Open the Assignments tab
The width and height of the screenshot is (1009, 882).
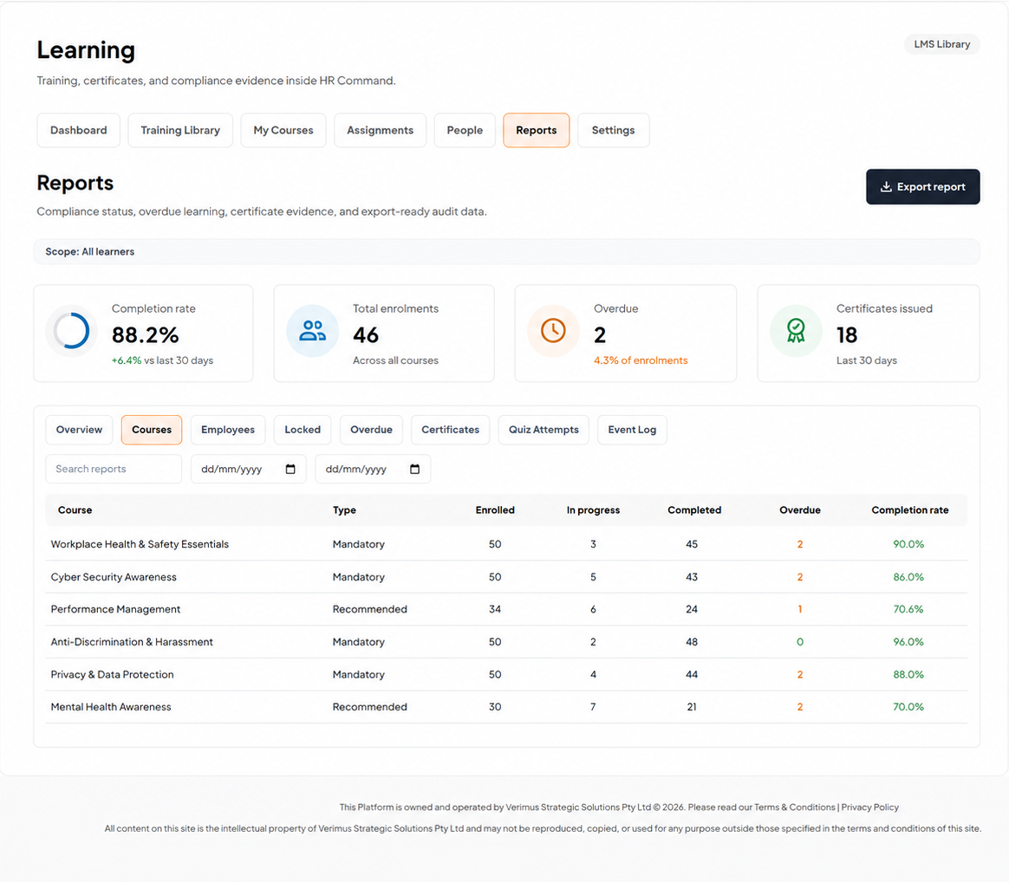click(x=381, y=130)
